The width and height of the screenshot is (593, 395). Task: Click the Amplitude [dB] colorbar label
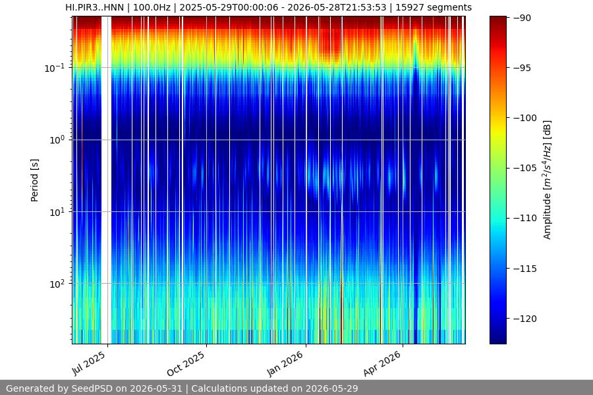pyautogui.click(x=548, y=180)
